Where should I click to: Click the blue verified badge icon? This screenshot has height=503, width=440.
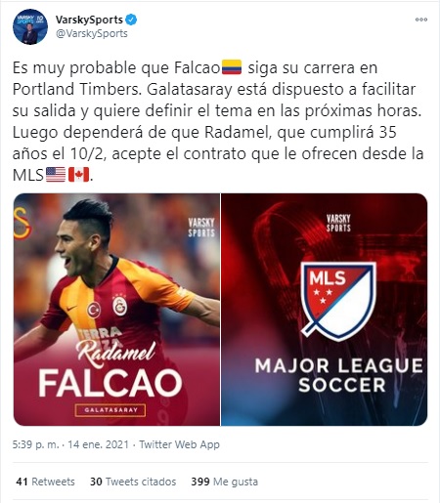pyautogui.click(x=131, y=20)
